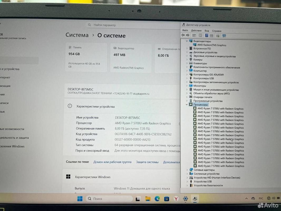This screenshot has width=281, height=211.
Task: Expand the Компоненты программного обеспечения node
Action: click(x=187, y=67)
